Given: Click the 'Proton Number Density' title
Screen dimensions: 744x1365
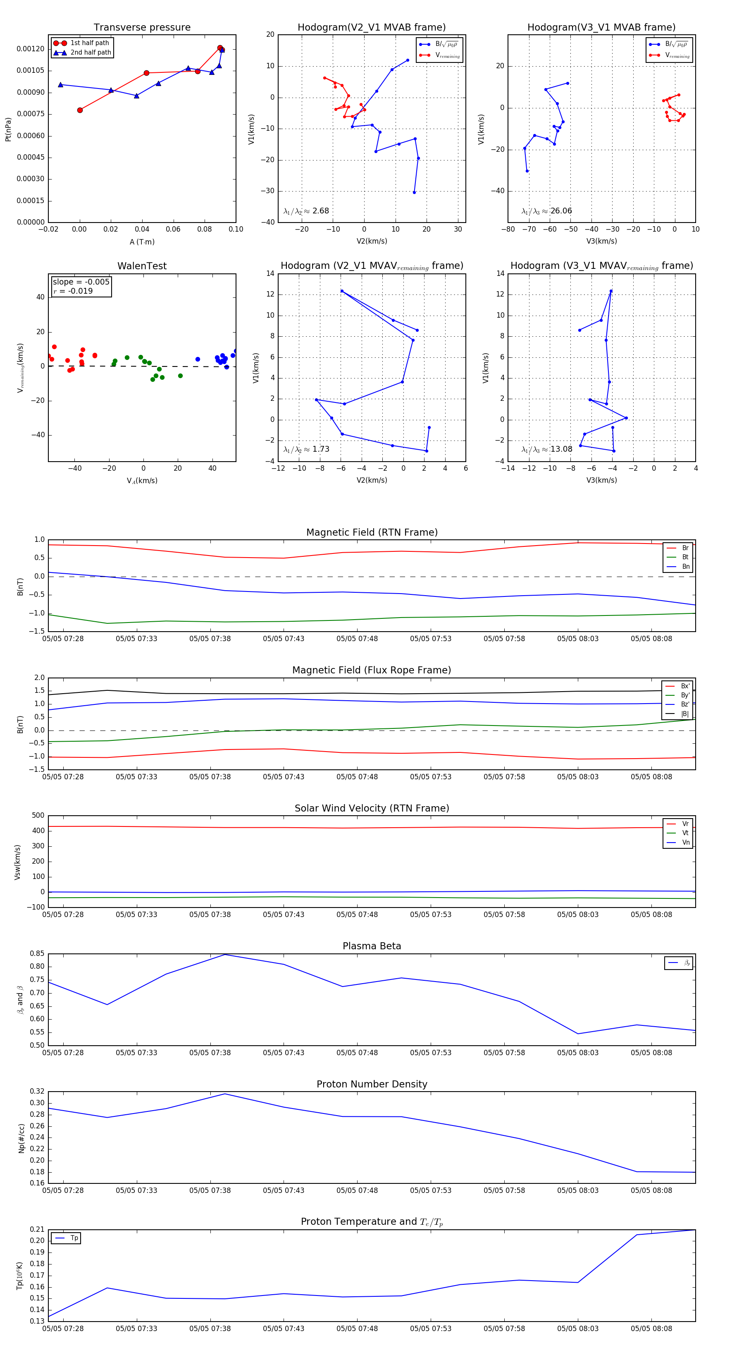Looking at the screenshot, I should pos(372,1084).
